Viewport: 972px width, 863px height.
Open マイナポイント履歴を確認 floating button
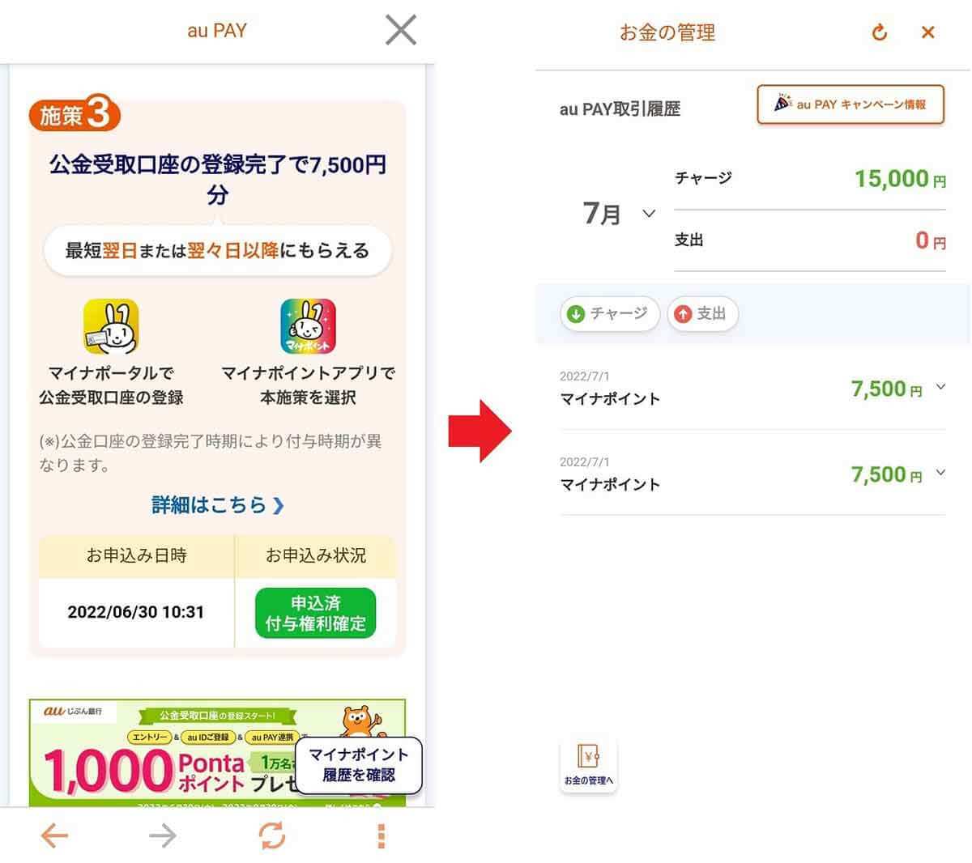pyautogui.click(x=359, y=764)
